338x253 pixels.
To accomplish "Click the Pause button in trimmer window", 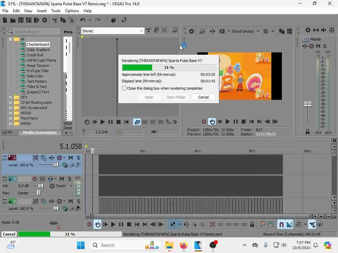I will pos(110,122).
